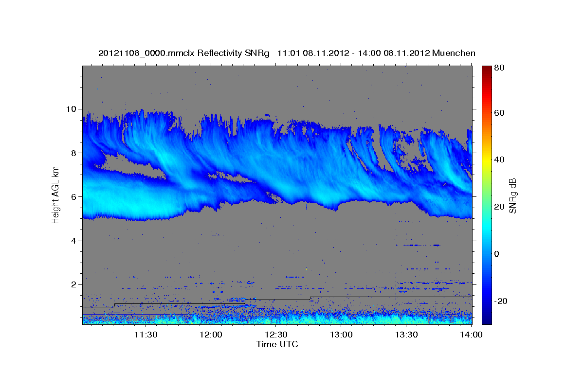Click the 'Muenchen' location text in the title
The image size is (584, 389).
pyautogui.click(x=454, y=53)
